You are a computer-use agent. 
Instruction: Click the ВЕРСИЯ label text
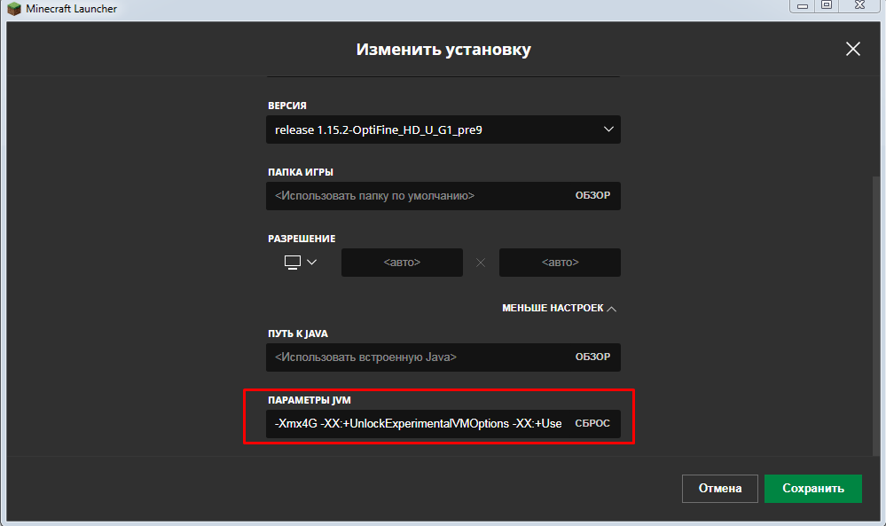287,106
